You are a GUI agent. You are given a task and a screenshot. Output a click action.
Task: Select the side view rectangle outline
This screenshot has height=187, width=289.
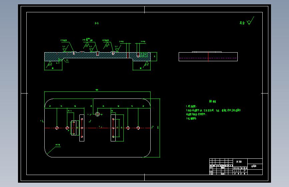click(208, 57)
